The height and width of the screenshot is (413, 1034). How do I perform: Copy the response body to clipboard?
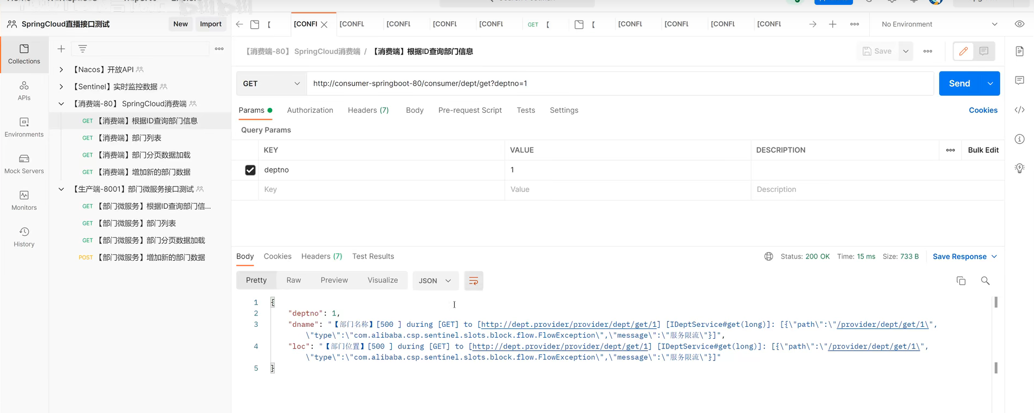(961, 281)
